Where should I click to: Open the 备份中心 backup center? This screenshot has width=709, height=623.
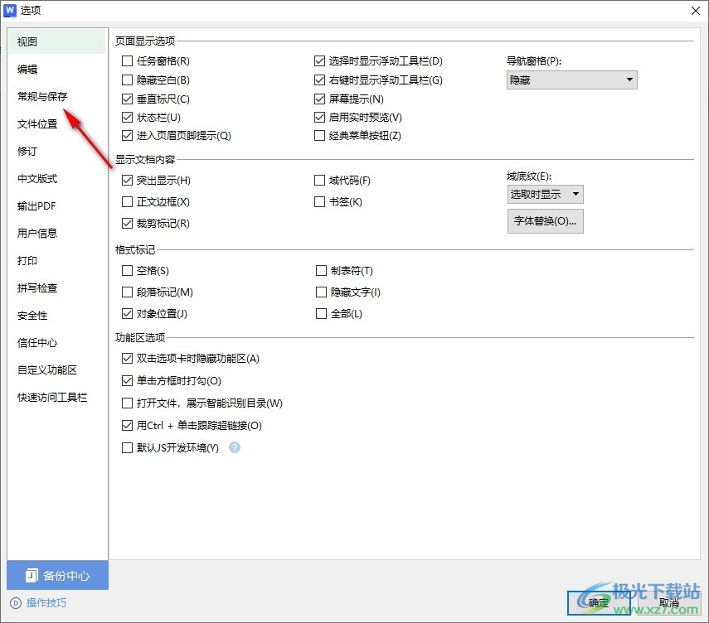coord(57,575)
